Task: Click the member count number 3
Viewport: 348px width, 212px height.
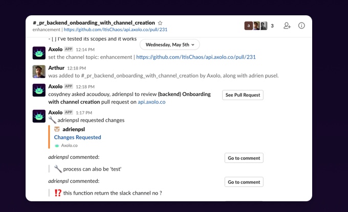Action: [272, 26]
